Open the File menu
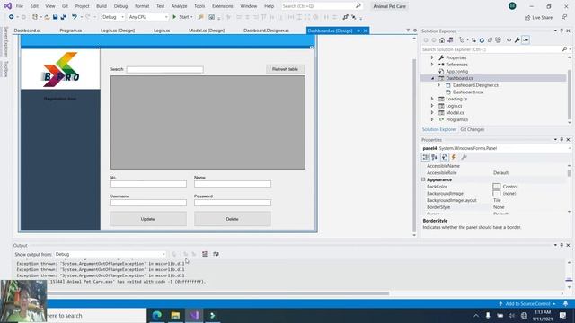This screenshot has width=575, height=323. click(x=20, y=6)
